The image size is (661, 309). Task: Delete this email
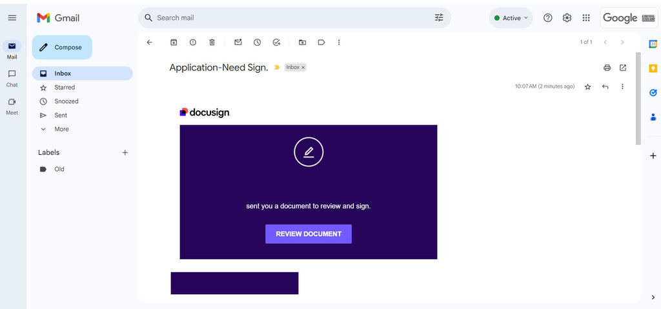[212, 42]
